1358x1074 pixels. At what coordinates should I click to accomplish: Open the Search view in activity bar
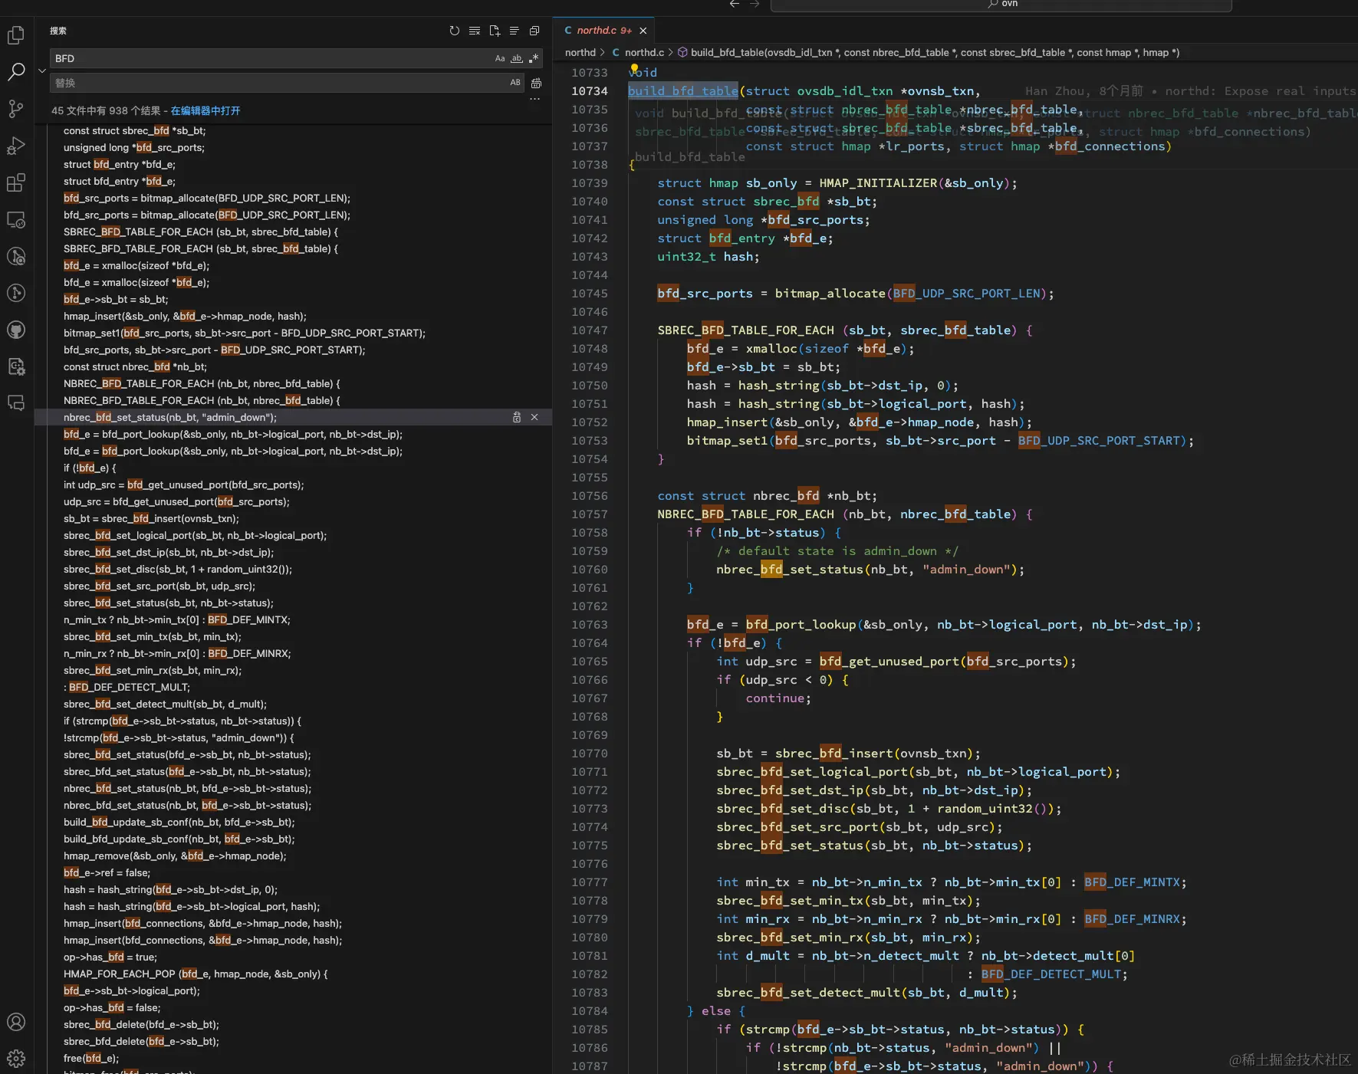[x=16, y=72]
